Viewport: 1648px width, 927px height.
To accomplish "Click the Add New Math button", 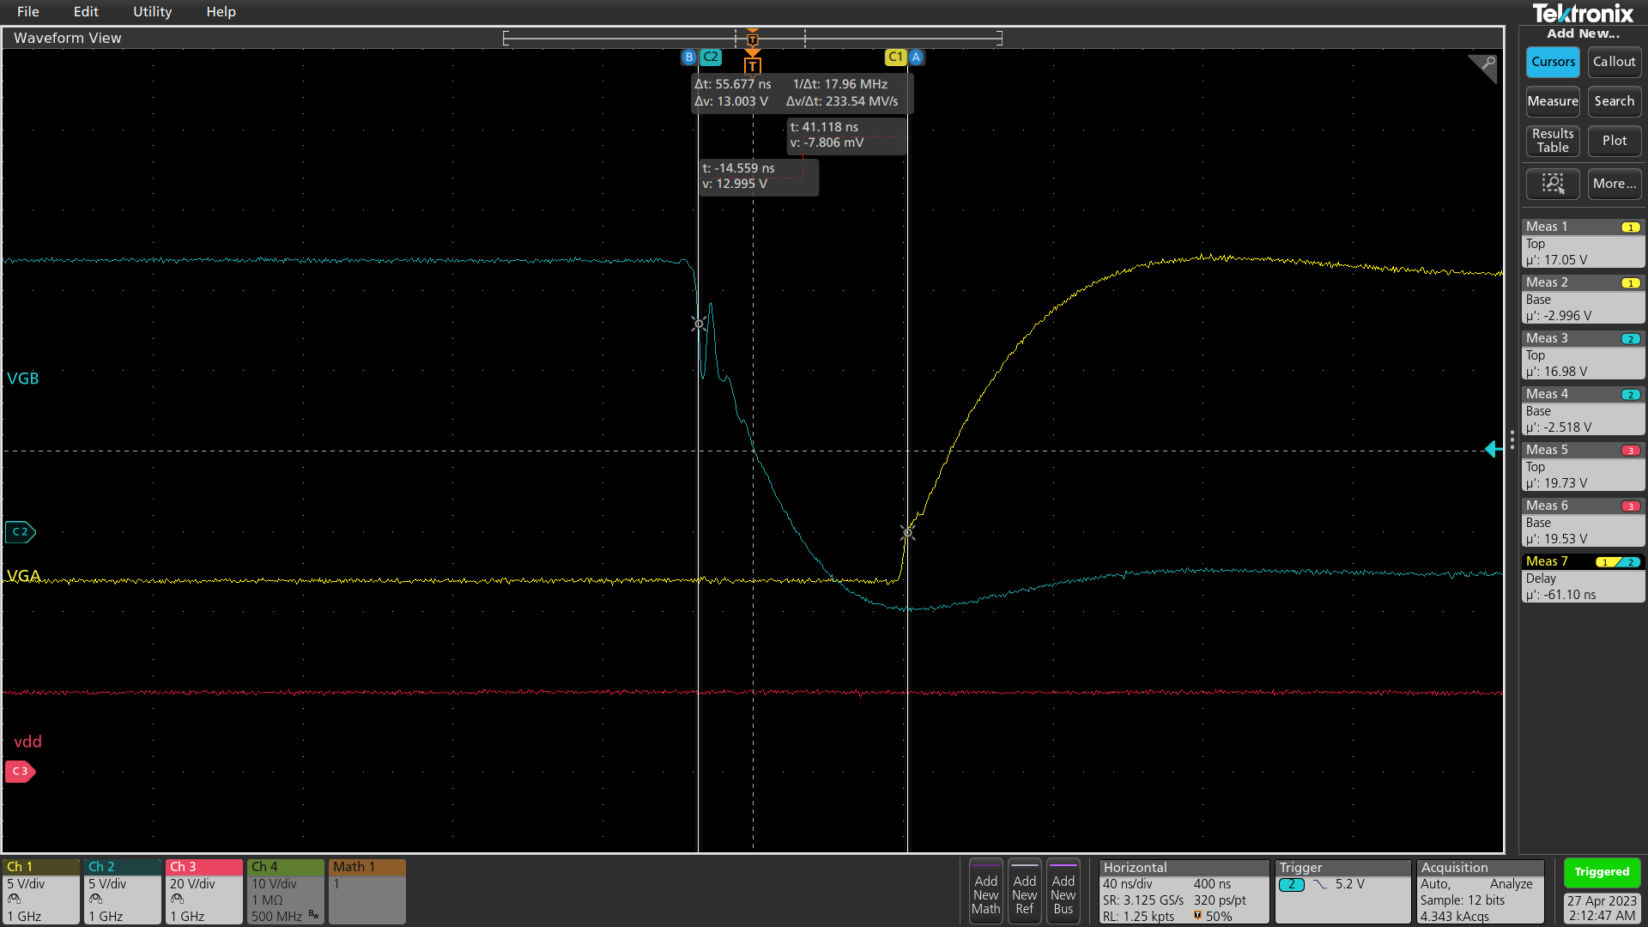I will (985, 893).
